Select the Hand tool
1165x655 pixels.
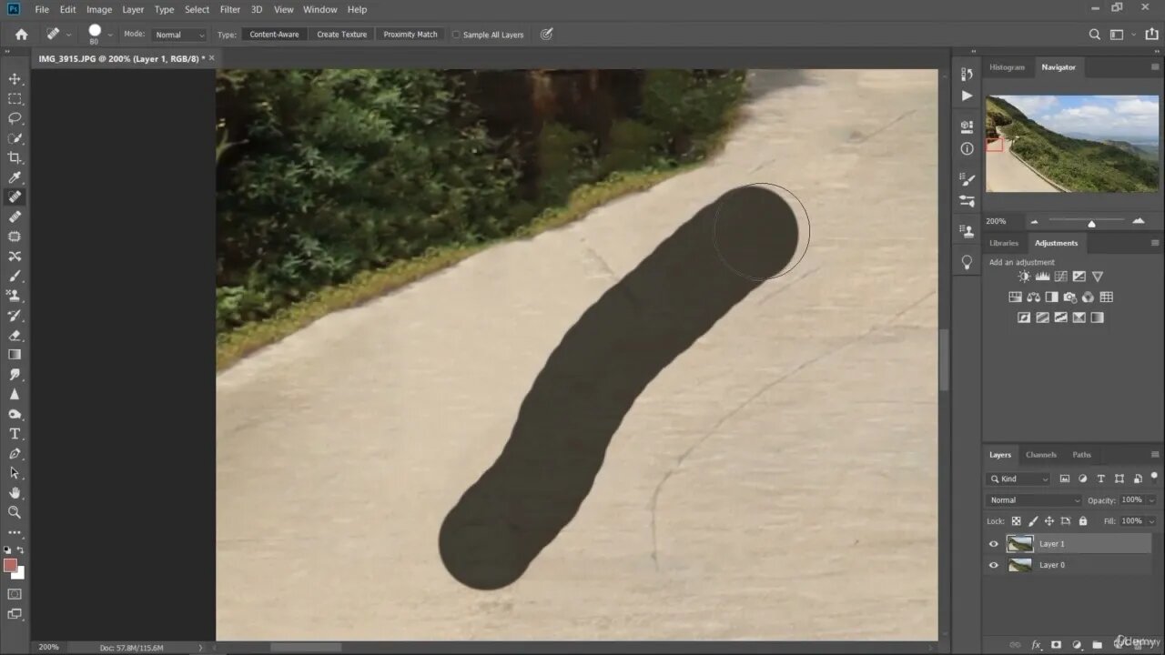click(x=15, y=493)
